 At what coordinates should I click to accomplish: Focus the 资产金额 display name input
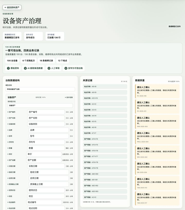pyautogui.click(x=44, y=160)
